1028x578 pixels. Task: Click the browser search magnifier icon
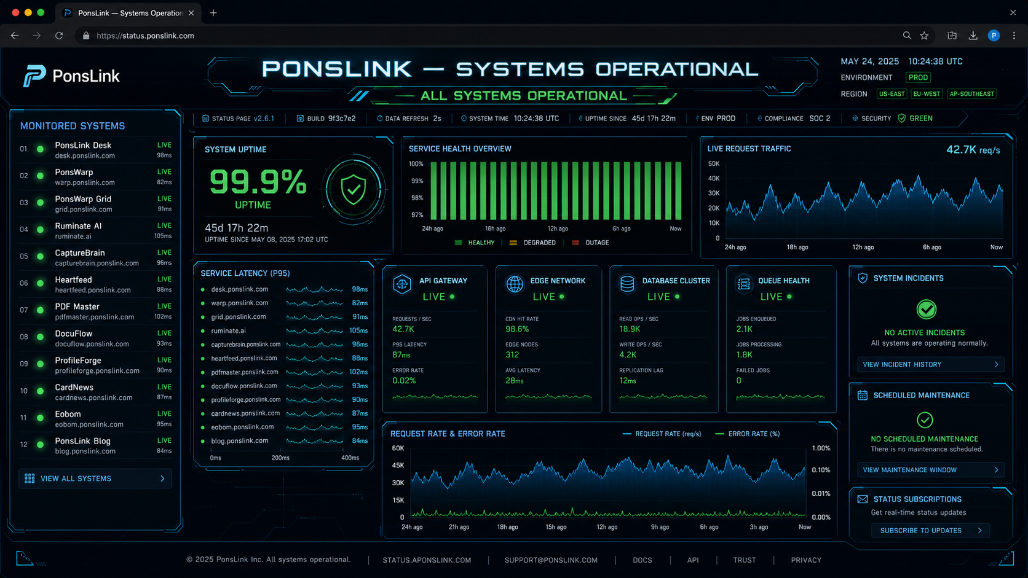point(907,36)
